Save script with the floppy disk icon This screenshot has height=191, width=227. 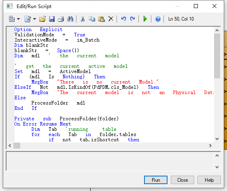pos(52,19)
